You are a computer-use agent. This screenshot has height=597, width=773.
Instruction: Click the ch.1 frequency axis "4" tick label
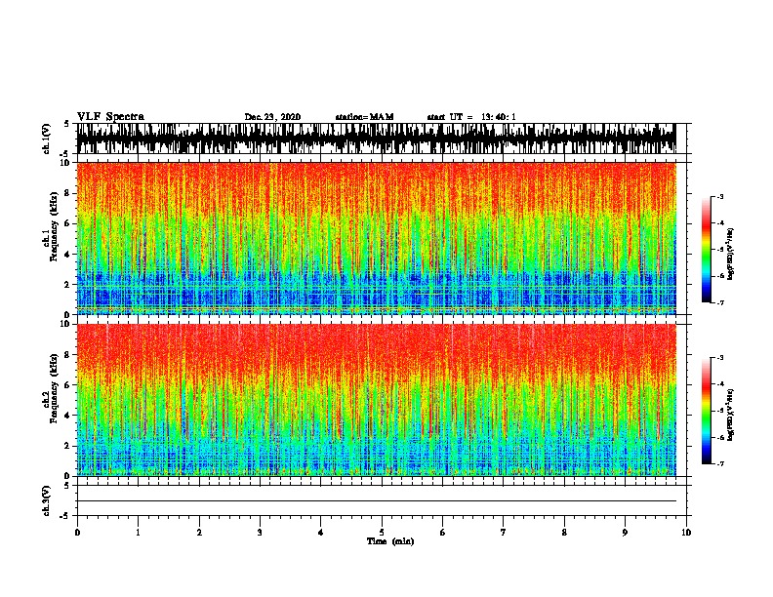68,255
